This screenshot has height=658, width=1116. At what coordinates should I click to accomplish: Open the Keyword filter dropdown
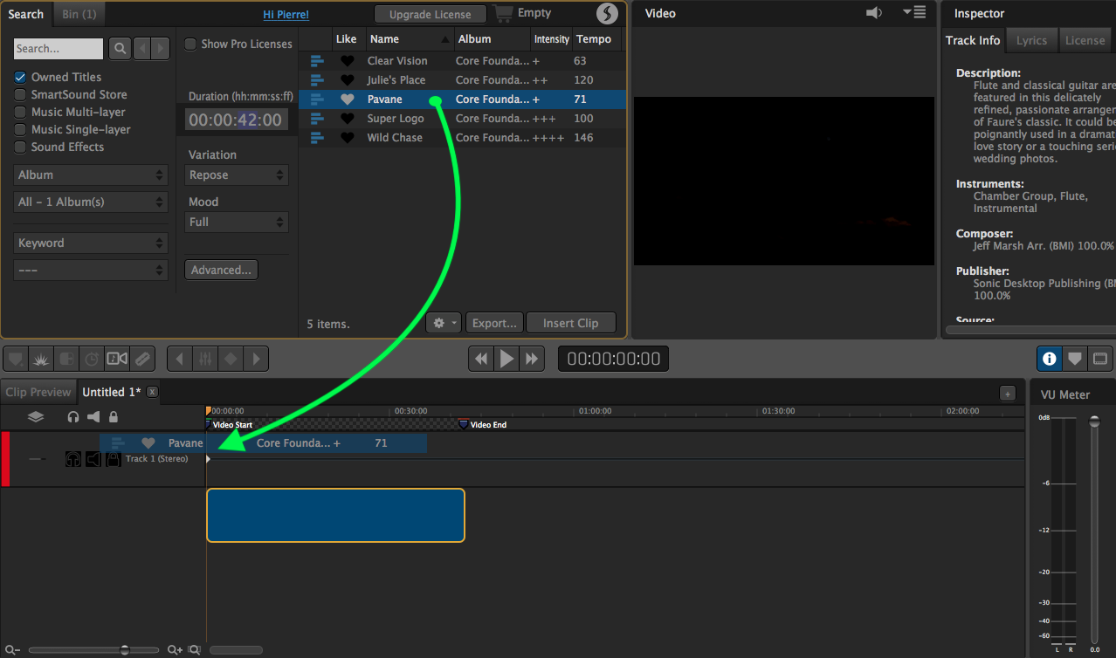[x=91, y=243]
